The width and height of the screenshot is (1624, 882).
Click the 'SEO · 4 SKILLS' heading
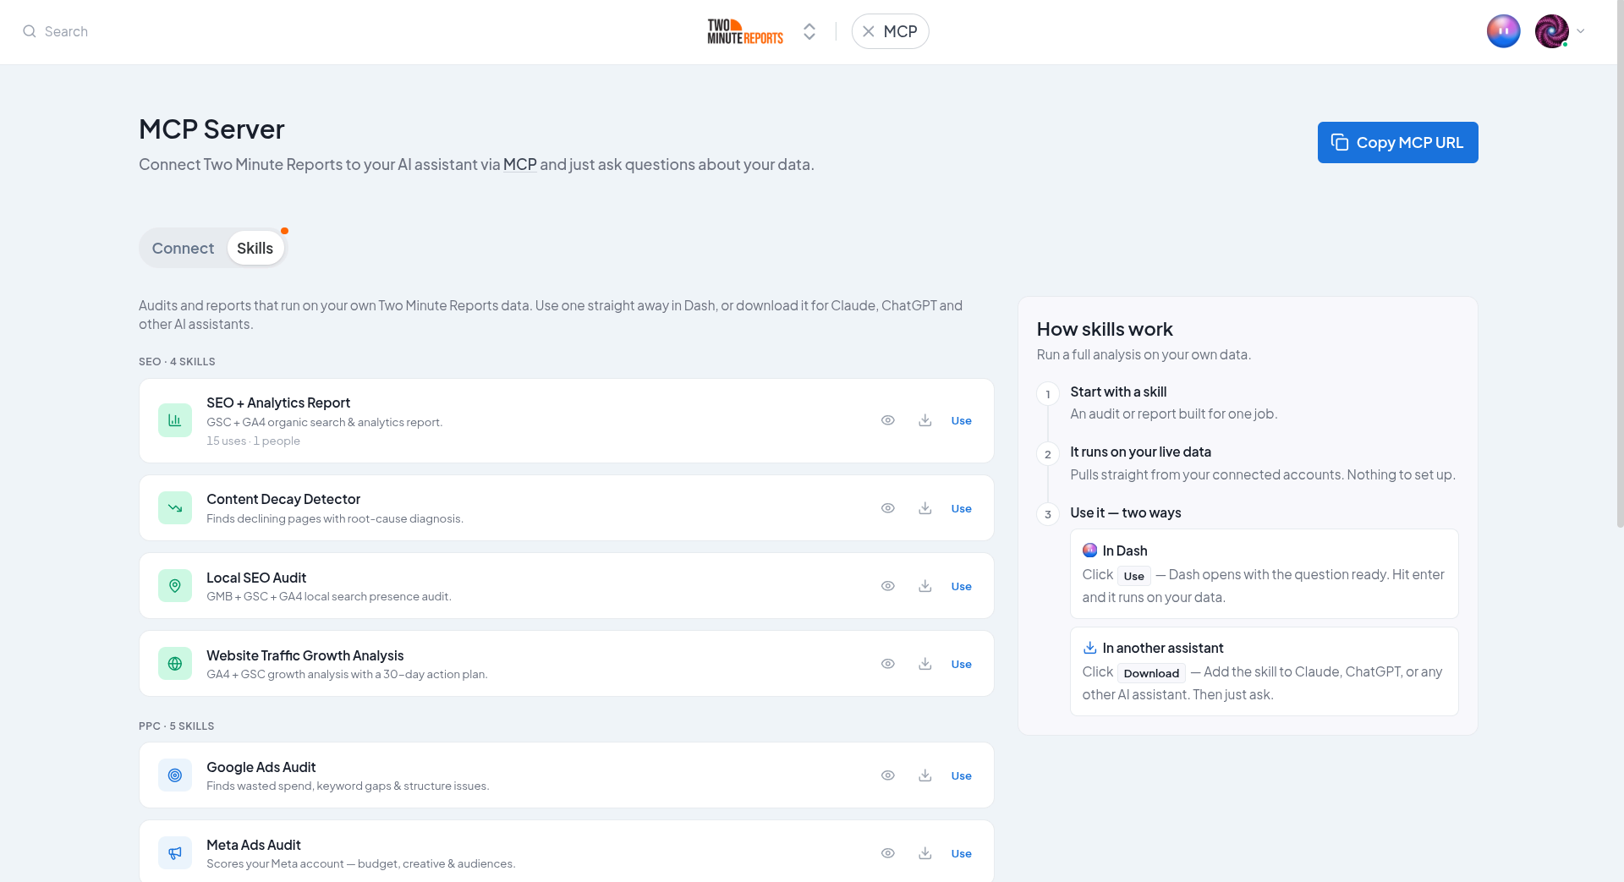click(x=177, y=361)
